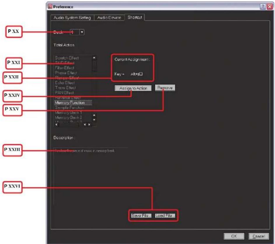Open the Audio Device tab
Image resolution: width=275 pixels, height=244 pixels.
[109, 18]
